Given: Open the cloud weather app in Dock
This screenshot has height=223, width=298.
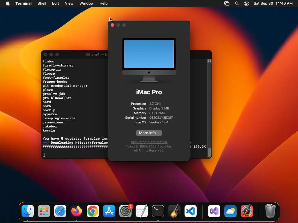Looking at the screenshot, I should point(230,211).
